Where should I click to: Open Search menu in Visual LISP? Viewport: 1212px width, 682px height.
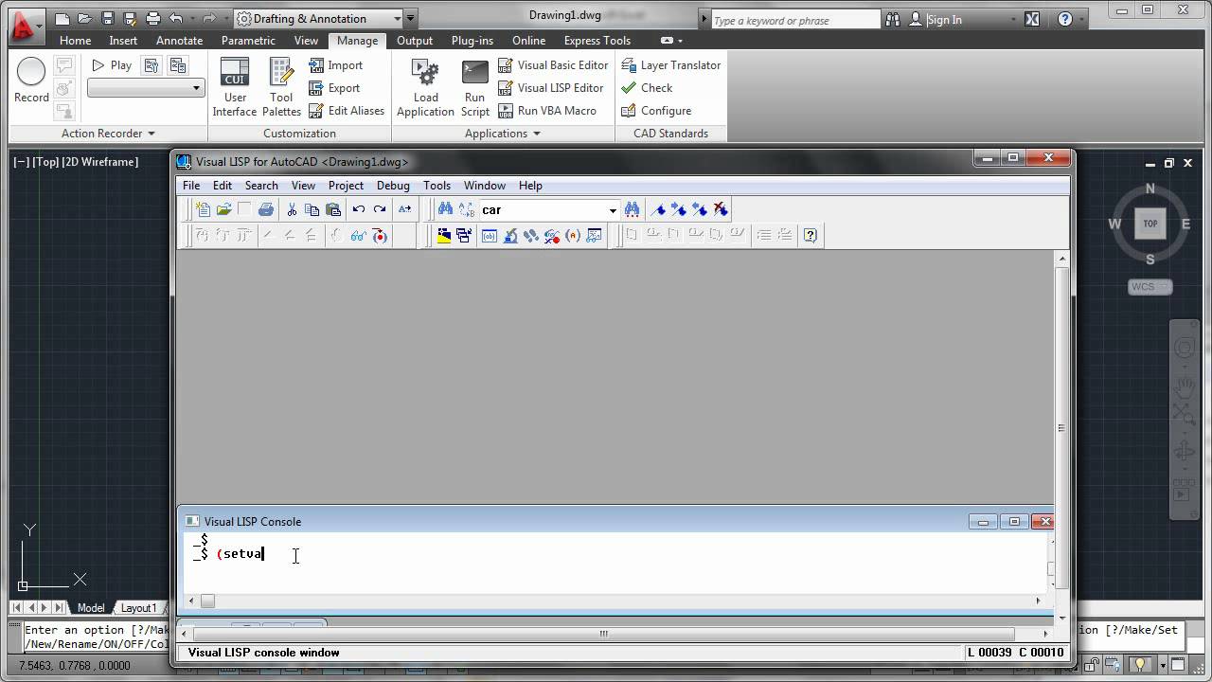(261, 186)
